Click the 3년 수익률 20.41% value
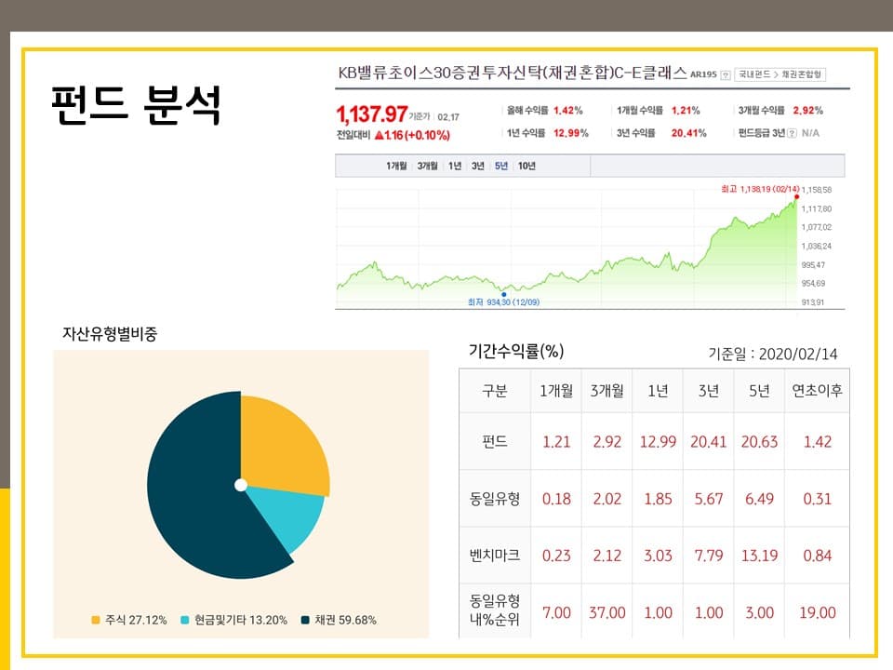The width and height of the screenshot is (893, 670). (x=688, y=133)
